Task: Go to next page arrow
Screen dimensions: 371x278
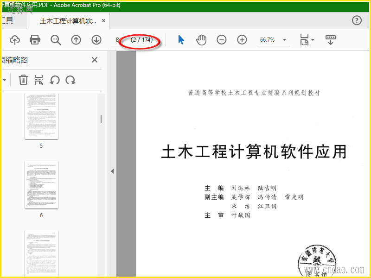Action: tap(96, 40)
